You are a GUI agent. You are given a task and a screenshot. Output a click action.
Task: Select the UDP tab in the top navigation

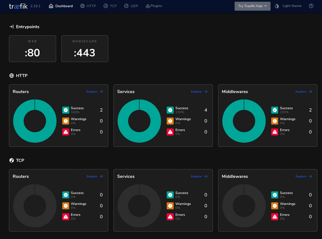[131, 6]
